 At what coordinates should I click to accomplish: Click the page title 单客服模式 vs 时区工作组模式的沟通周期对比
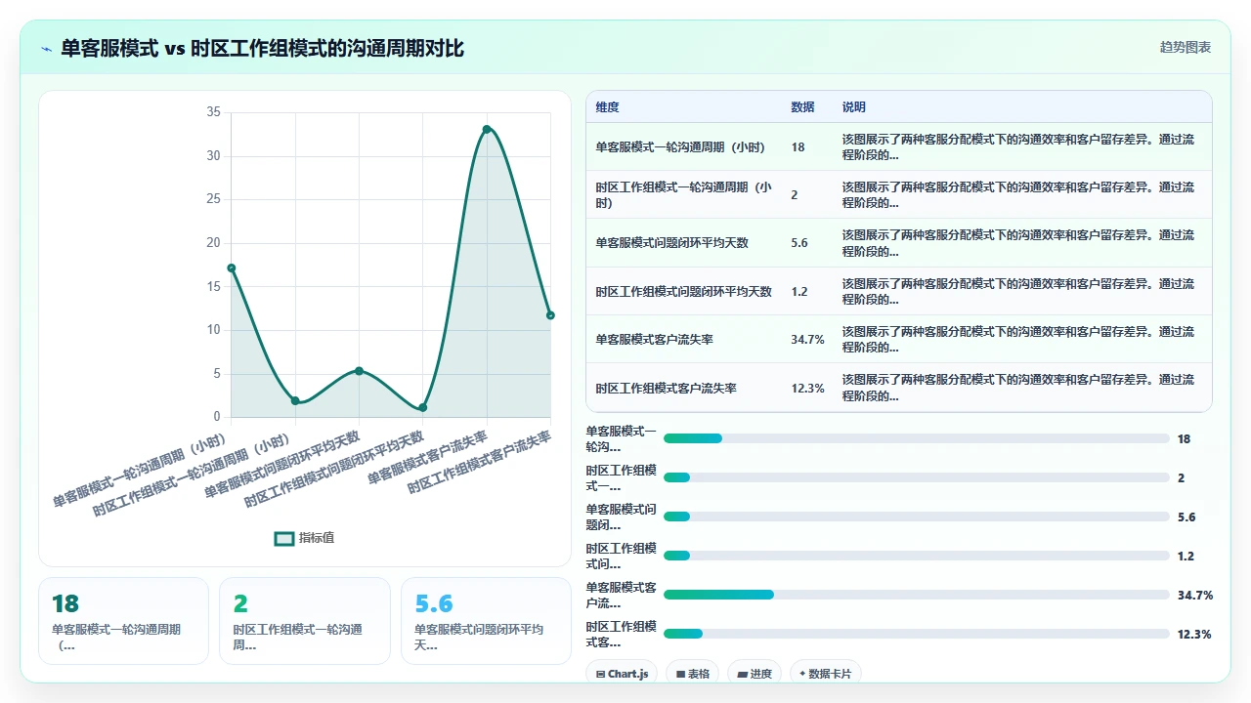coord(262,48)
